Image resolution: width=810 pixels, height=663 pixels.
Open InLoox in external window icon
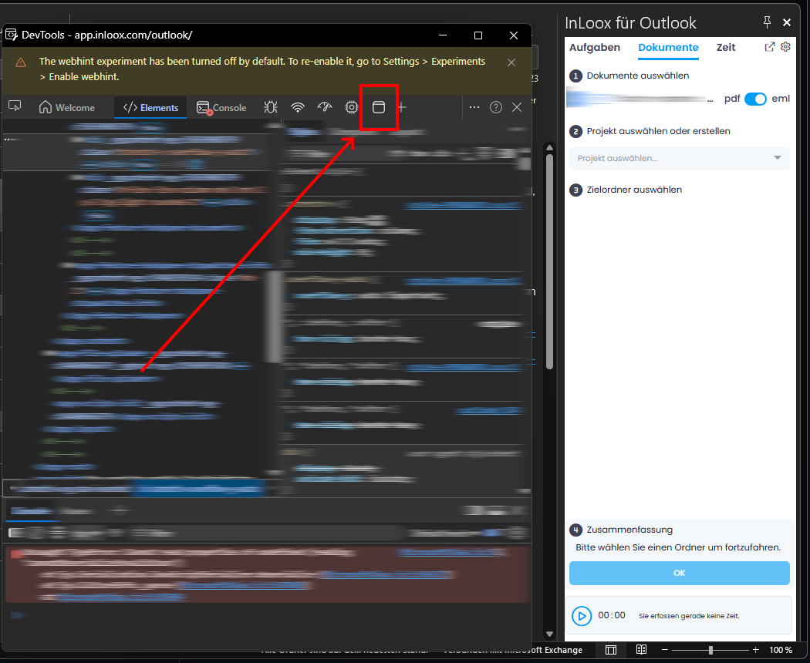770,47
